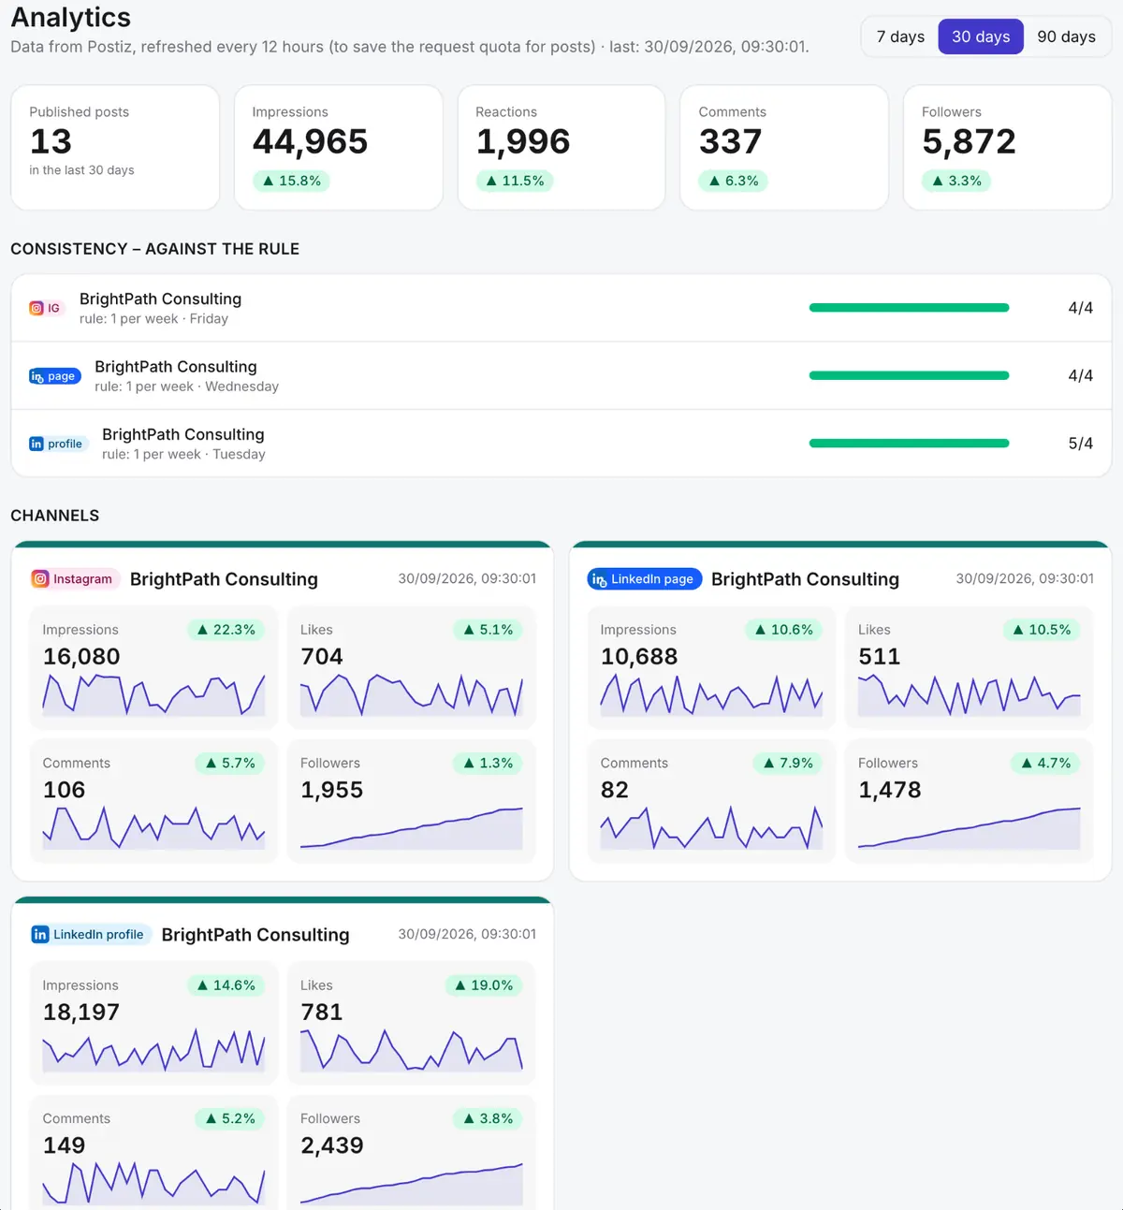Click the LinkedIn profile likes 19.0% badge
Screen dimensions: 1123x1210
pyautogui.click(x=484, y=985)
